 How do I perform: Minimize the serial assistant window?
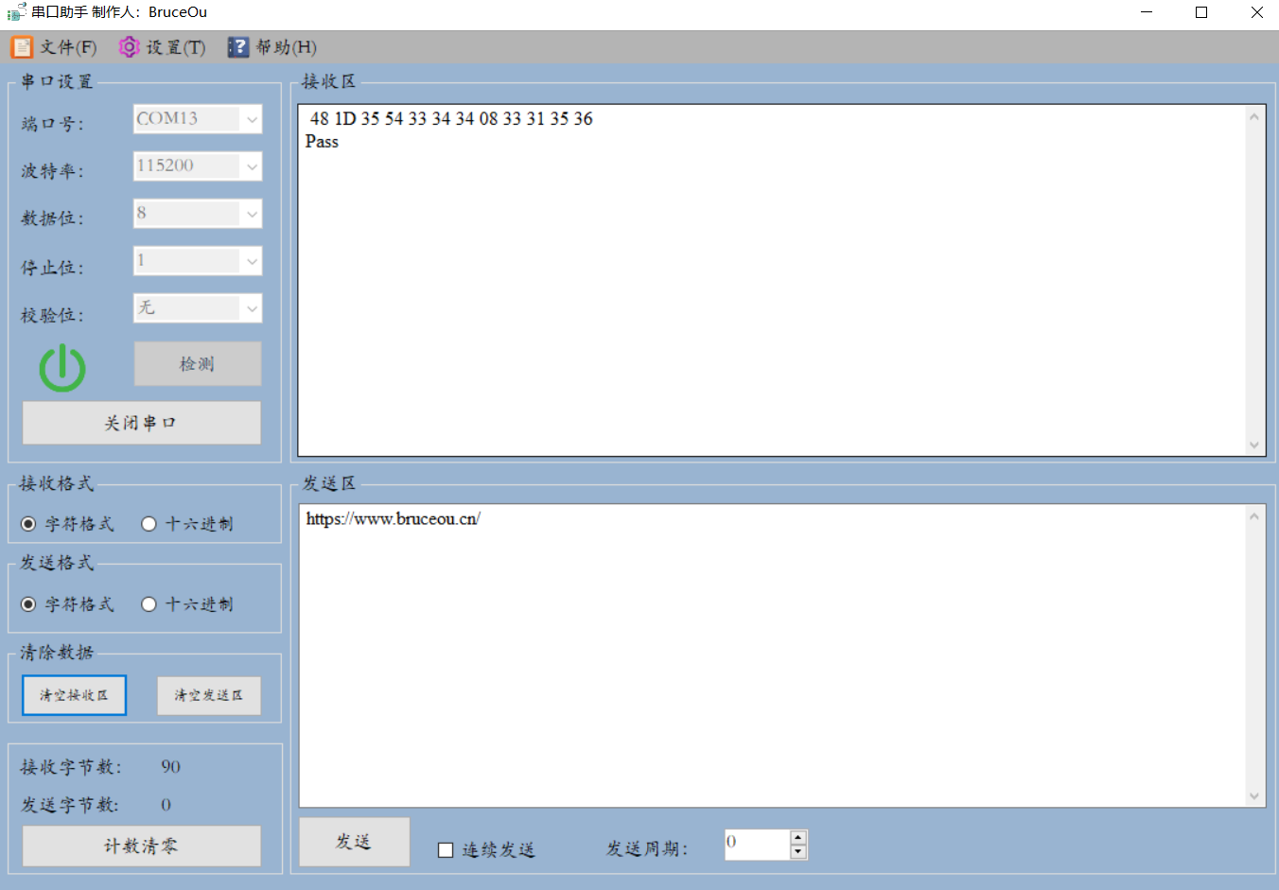1147,12
